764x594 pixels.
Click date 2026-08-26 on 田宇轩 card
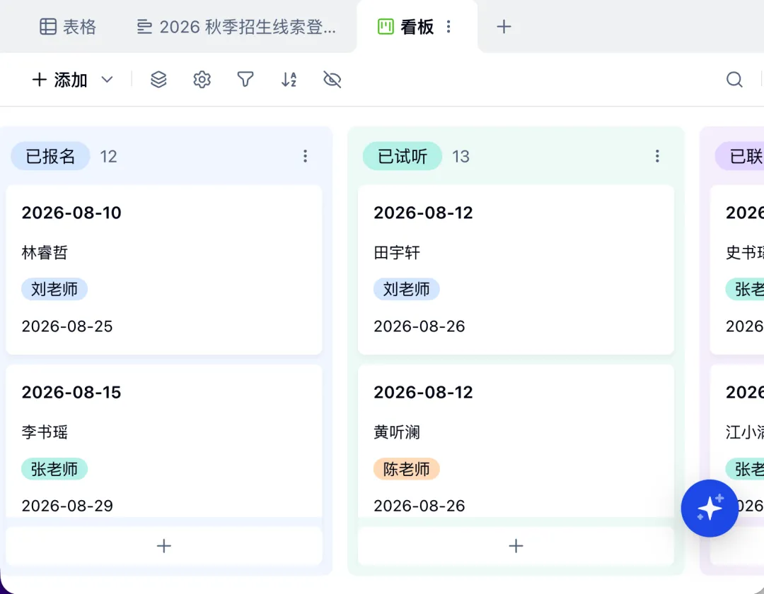[x=419, y=326]
